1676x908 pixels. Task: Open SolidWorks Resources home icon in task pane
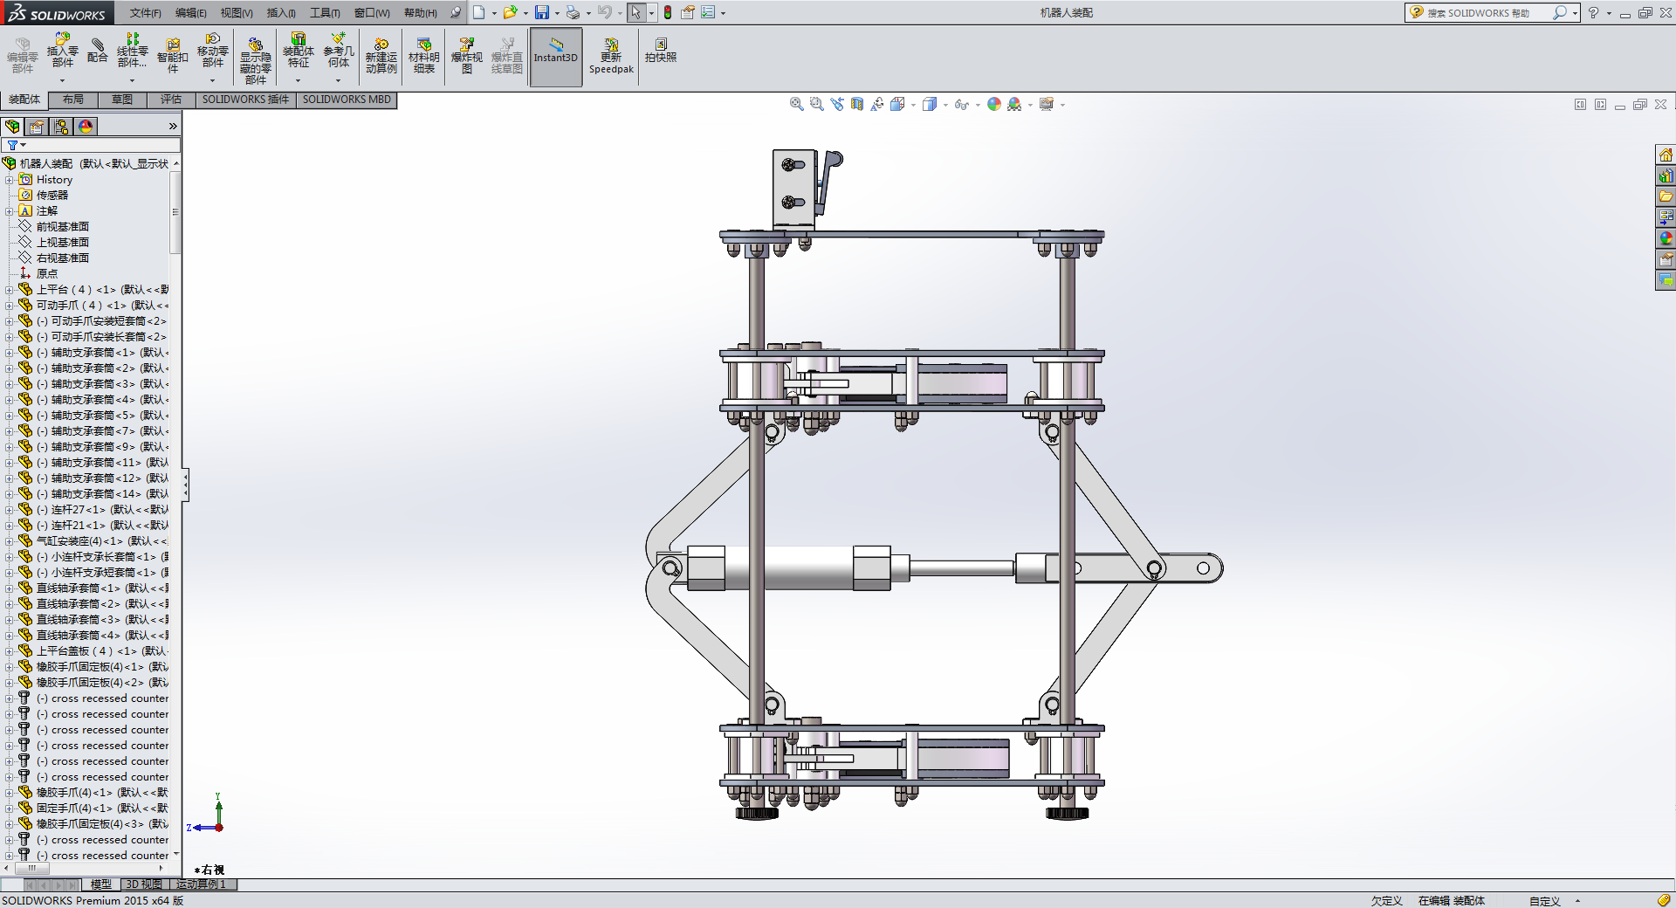coord(1666,155)
